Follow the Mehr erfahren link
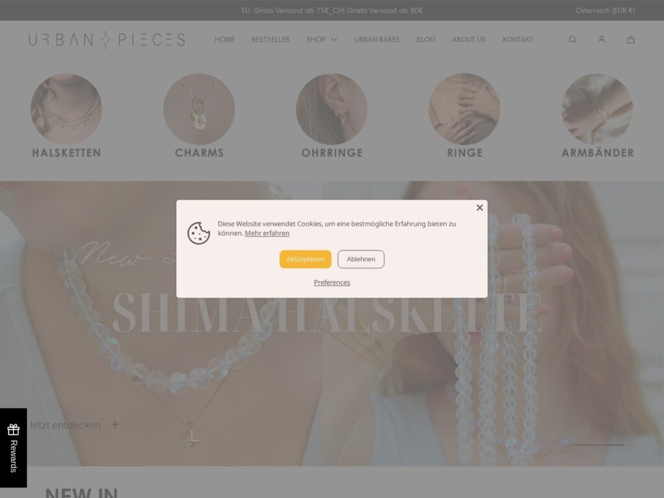This screenshot has height=498, width=664. [267, 233]
